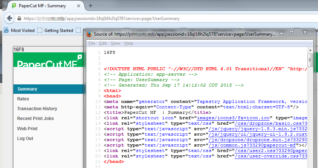Click the DOCTYPE declaration on source line 4

tap(205, 69)
